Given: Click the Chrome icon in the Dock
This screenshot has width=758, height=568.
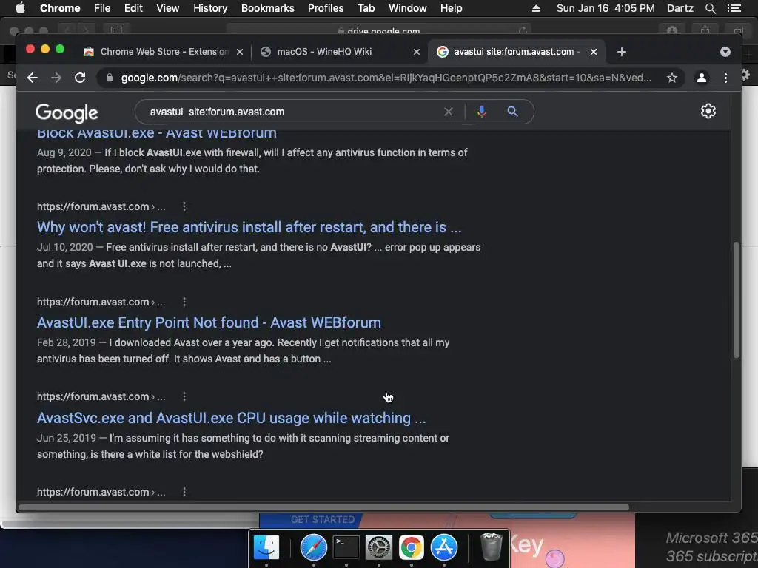Looking at the screenshot, I should click(412, 547).
